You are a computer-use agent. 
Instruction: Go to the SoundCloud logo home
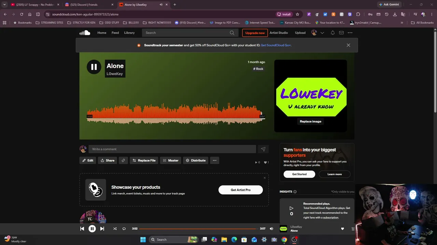coord(85,33)
